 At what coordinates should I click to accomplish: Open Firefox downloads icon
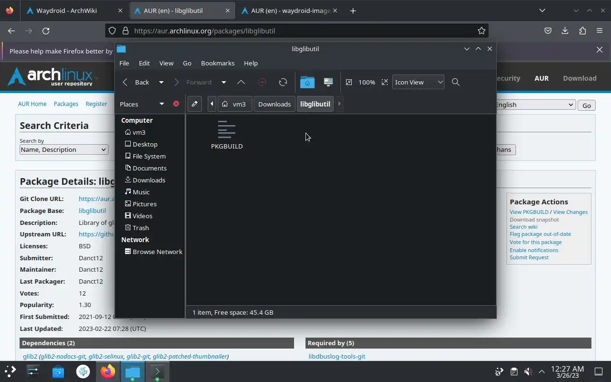(x=565, y=31)
